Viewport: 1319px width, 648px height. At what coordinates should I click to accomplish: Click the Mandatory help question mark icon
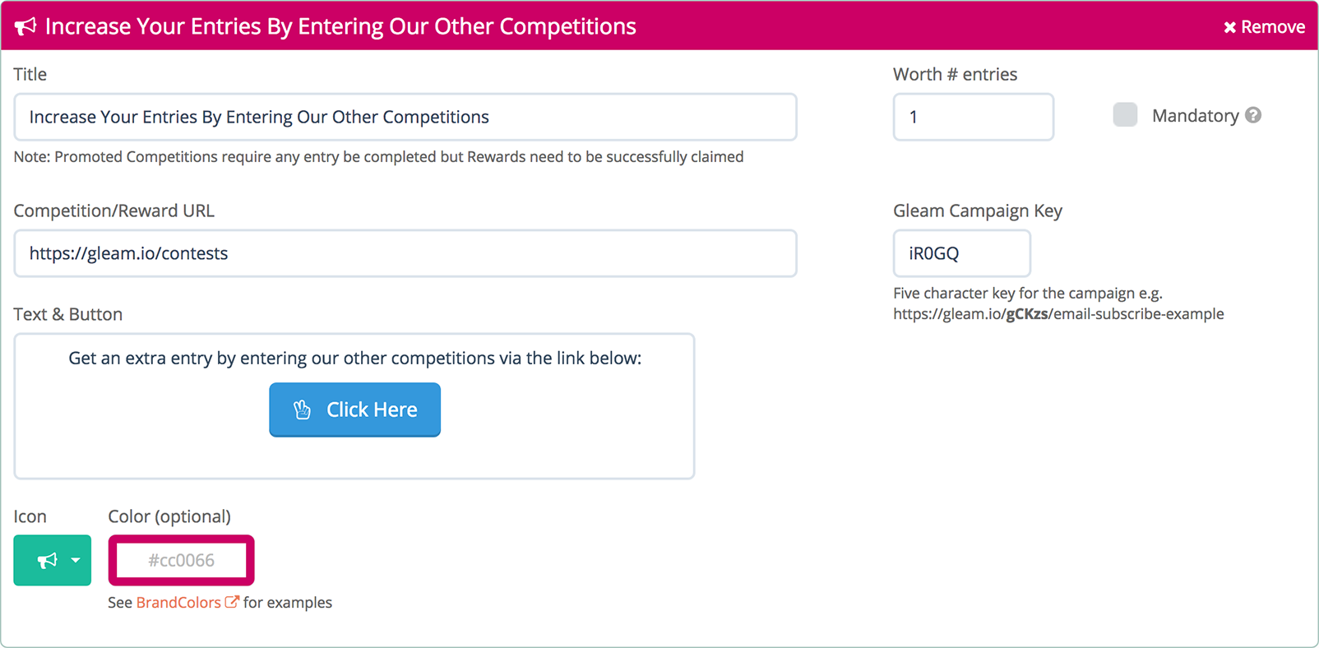point(1253,115)
